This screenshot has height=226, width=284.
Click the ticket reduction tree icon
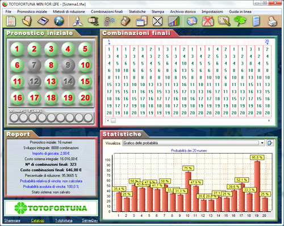(x=93, y=21)
